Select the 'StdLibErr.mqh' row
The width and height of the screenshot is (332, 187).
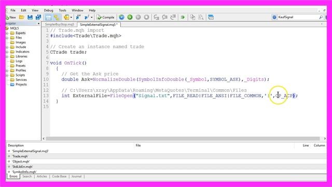[167, 167]
